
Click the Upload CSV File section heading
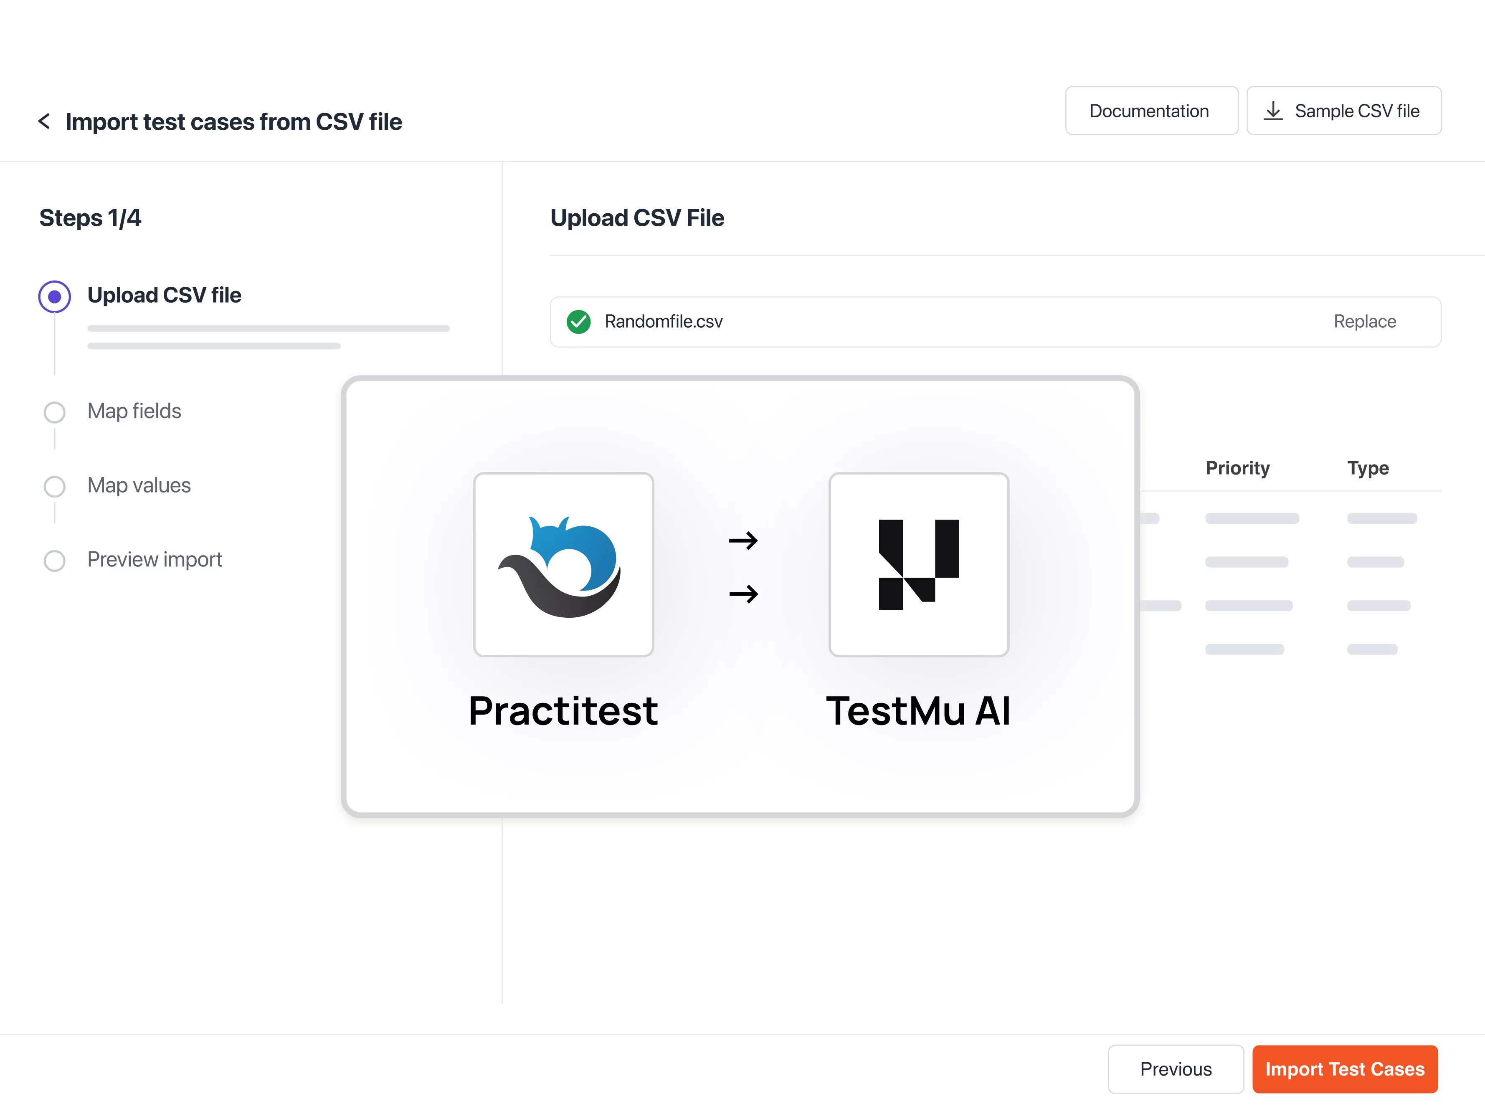(x=637, y=218)
